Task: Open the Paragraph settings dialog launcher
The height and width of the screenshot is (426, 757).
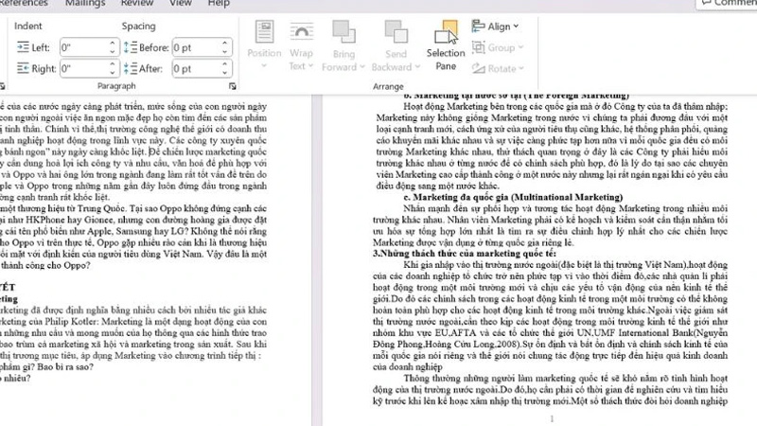Action: pyautogui.click(x=233, y=86)
